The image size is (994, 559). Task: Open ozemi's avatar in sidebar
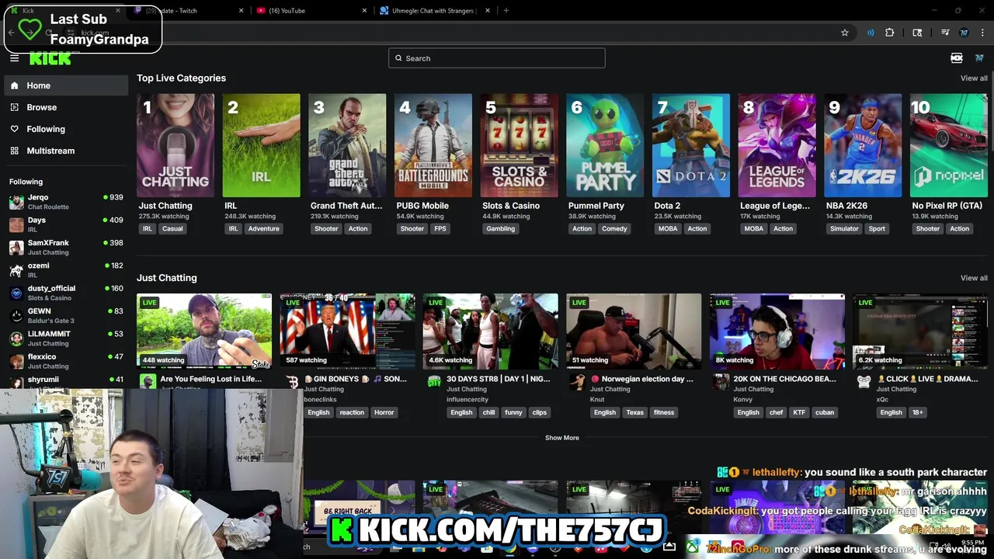click(16, 270)
